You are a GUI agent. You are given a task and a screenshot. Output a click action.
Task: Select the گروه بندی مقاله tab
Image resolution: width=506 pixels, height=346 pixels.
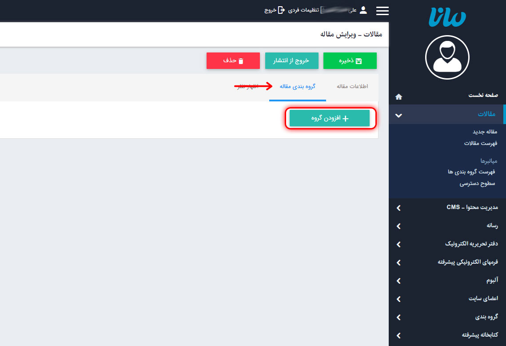297,86
